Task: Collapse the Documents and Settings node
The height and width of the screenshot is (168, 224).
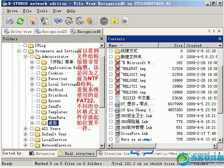Action: [x=19, y=51]
